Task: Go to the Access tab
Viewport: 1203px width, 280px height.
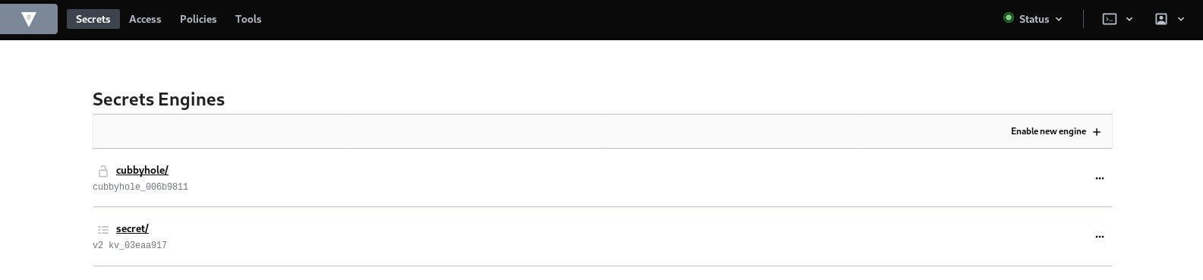Action: (145, 19)
